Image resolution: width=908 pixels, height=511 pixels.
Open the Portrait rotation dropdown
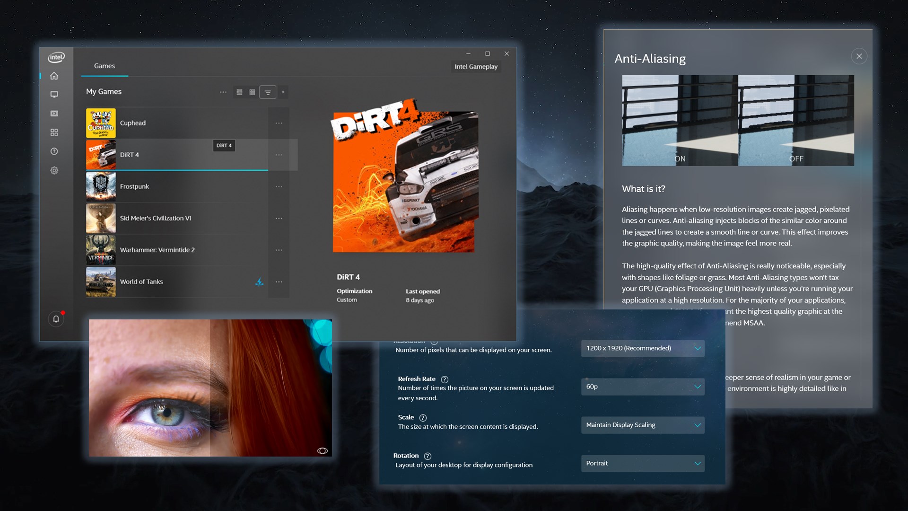(642, 463)
